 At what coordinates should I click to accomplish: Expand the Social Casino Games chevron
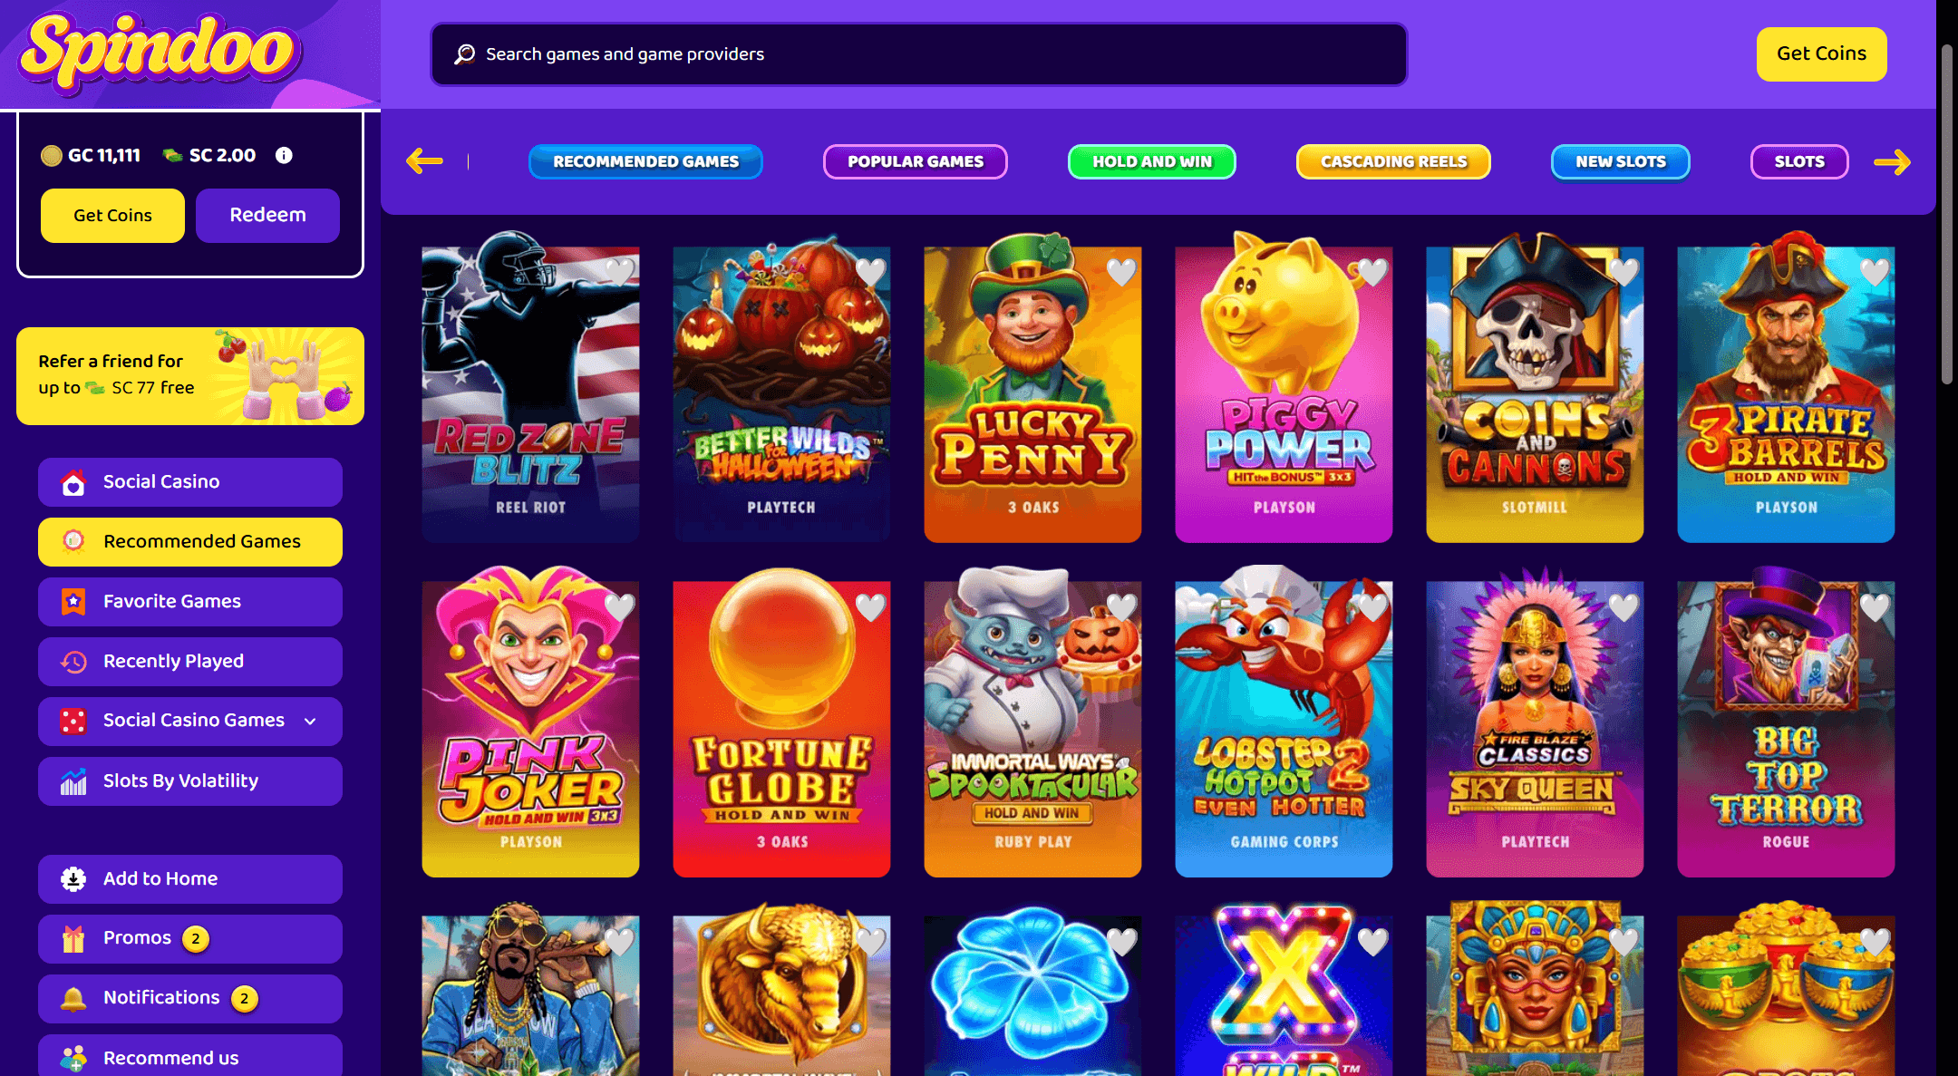[310, 722]
